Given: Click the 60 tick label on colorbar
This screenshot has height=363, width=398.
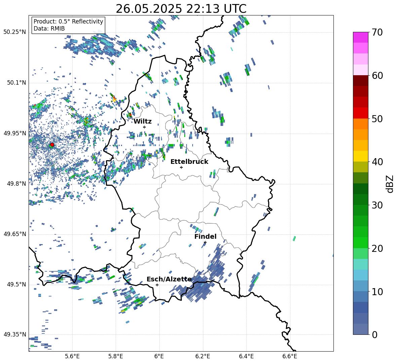Looking at the screenshot, I should coord(377,76).
